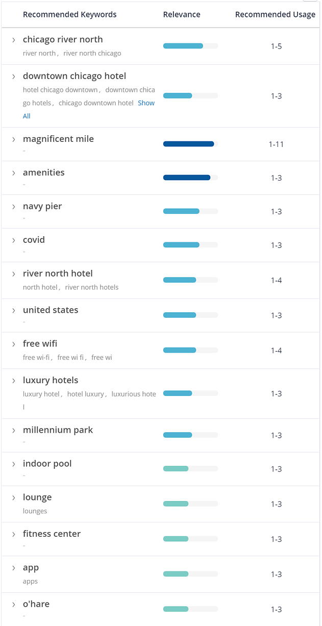Open the millennium park keyword row
Screen dimensions: 322x626
click(x=14, y=430)
